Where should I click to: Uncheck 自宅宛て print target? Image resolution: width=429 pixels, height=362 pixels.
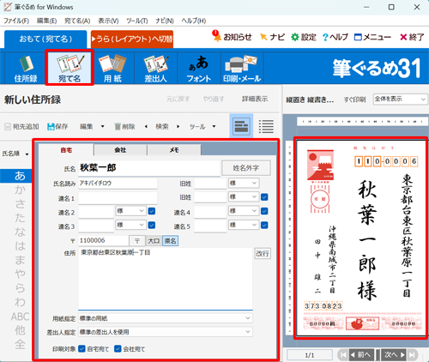pyautogui.click(x=82, y=348)
